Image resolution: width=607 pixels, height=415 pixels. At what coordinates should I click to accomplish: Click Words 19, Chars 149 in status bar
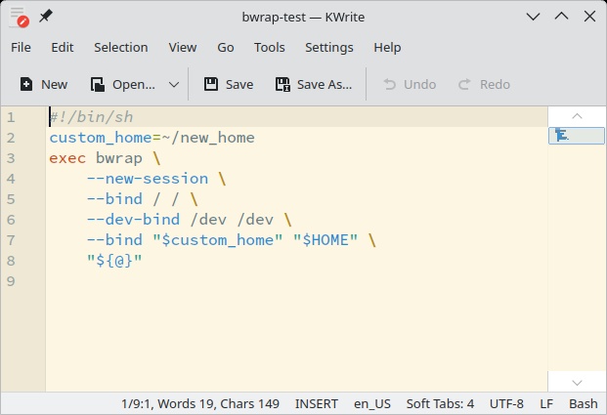(218, 404)
